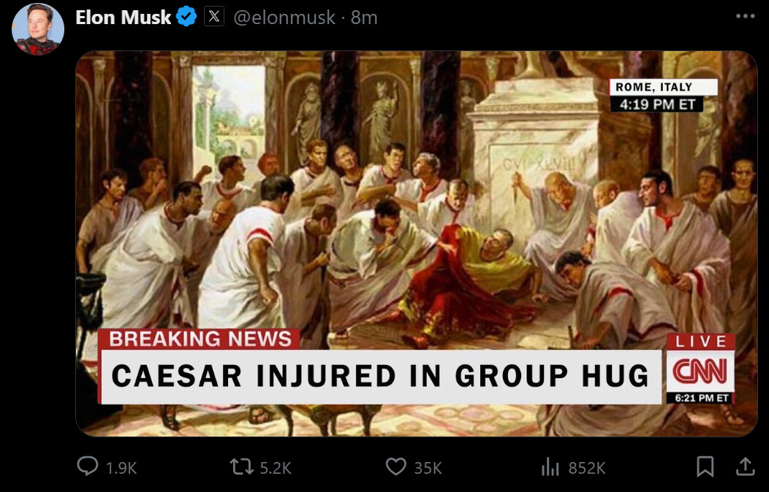Open Elon Musk's profile avatar
This screenshot has height=492, width=769.
click(x=38, y=28)
